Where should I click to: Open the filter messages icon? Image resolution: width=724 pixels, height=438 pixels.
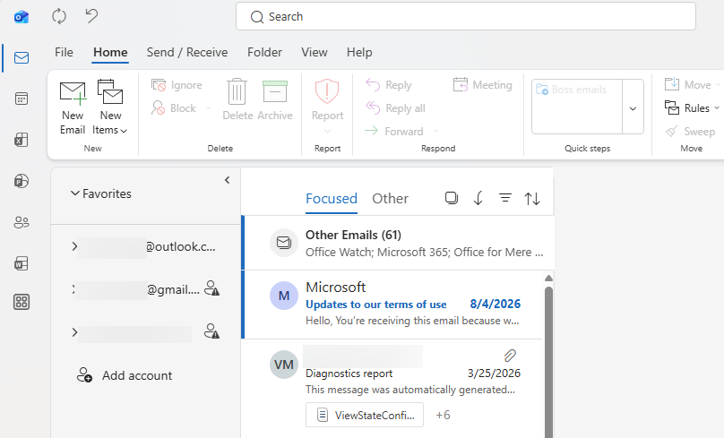click(x=505, y=199)
